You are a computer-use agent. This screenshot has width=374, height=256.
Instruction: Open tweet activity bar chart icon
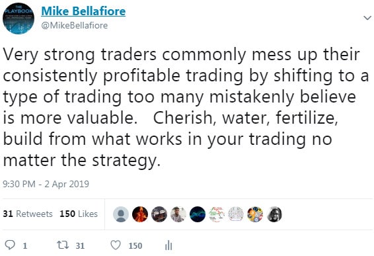[168, 245]
